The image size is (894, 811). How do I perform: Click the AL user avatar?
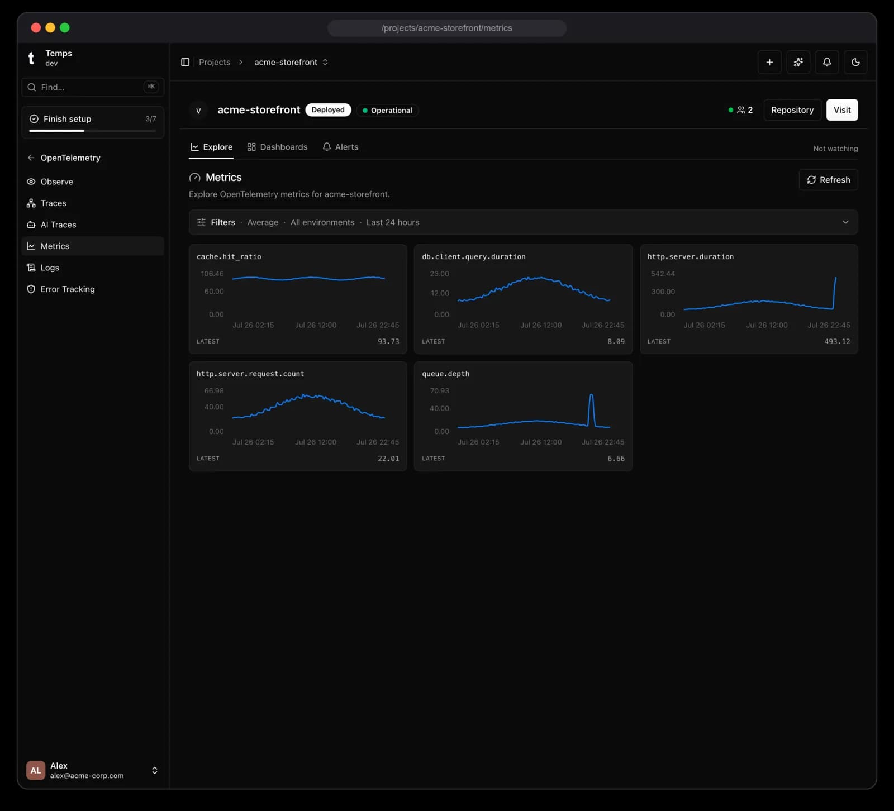pos(36,770)
